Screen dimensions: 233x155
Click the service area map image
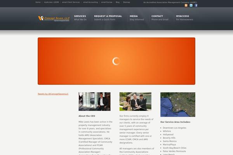pyautogui.click(x=178, y=105)
